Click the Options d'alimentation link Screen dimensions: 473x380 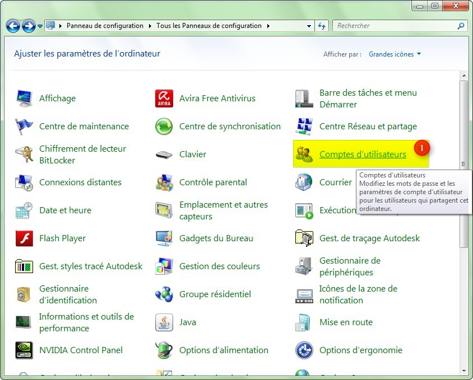224,350
